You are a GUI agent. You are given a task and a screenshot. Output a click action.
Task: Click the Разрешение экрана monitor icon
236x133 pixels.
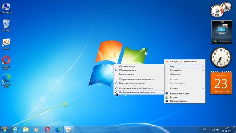click(167, 93)
